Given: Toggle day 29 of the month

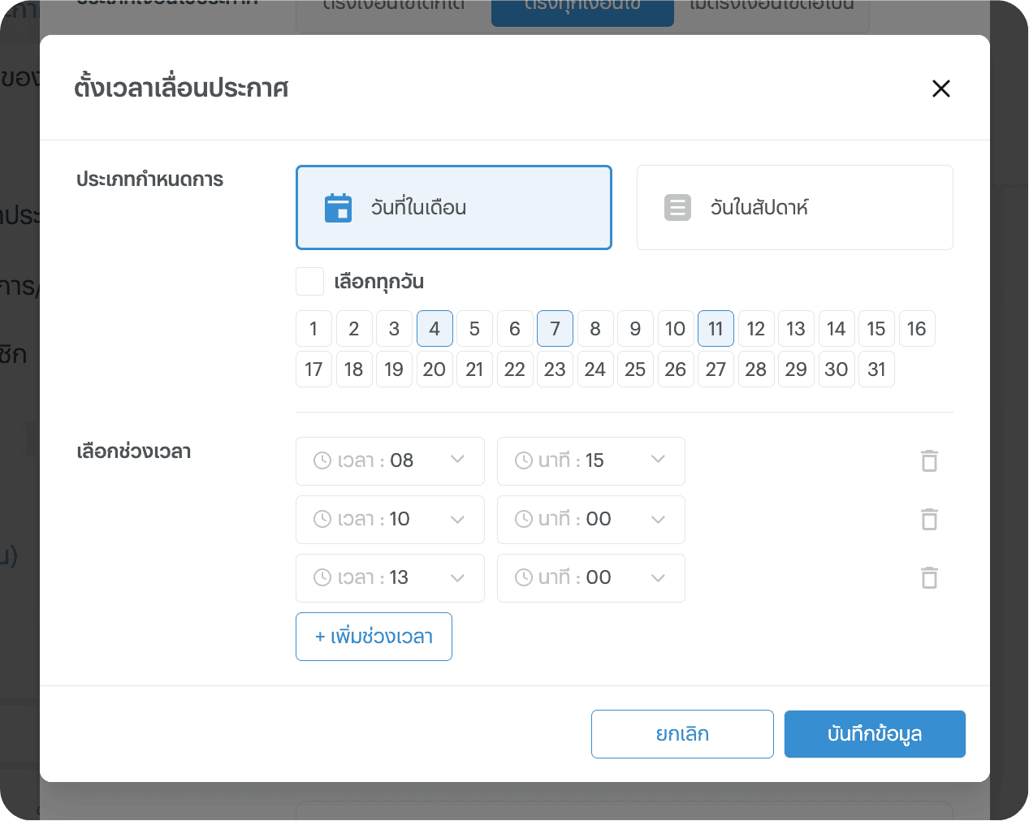Looking at the screenshot, I should pyautogui.click(x=797, y=369).
